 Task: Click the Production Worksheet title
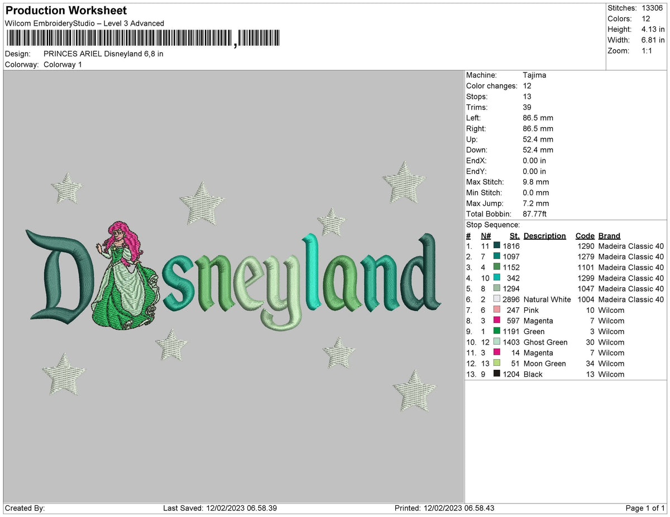click(x=66, y=10)
